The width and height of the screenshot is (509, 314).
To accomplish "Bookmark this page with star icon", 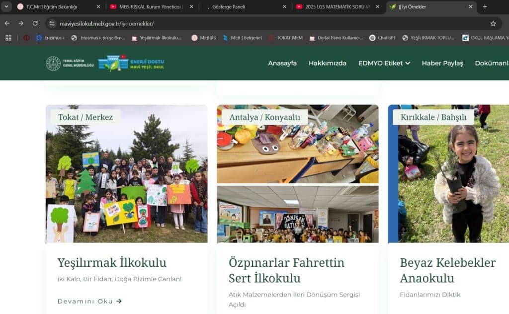I will [493, 23].
